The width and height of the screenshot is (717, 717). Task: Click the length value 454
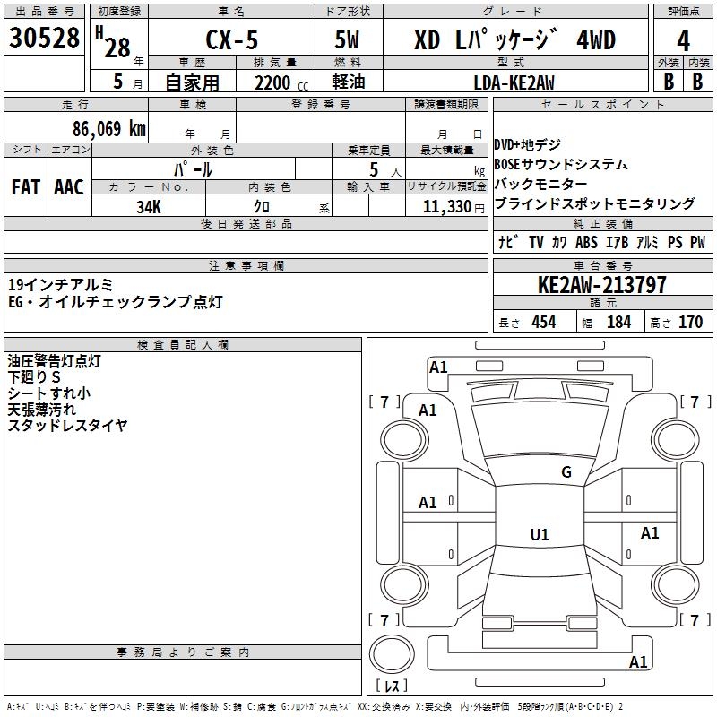pos(544,322)
